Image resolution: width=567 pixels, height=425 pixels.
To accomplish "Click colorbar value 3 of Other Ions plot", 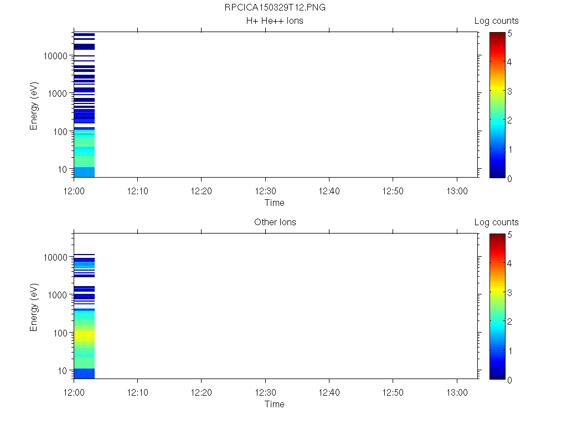I will point(509,293).
